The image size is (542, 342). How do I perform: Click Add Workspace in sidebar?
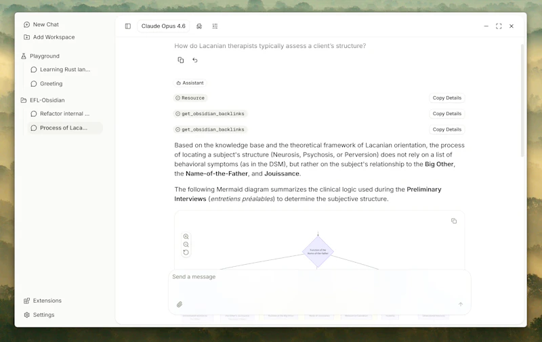coord(49,37)
